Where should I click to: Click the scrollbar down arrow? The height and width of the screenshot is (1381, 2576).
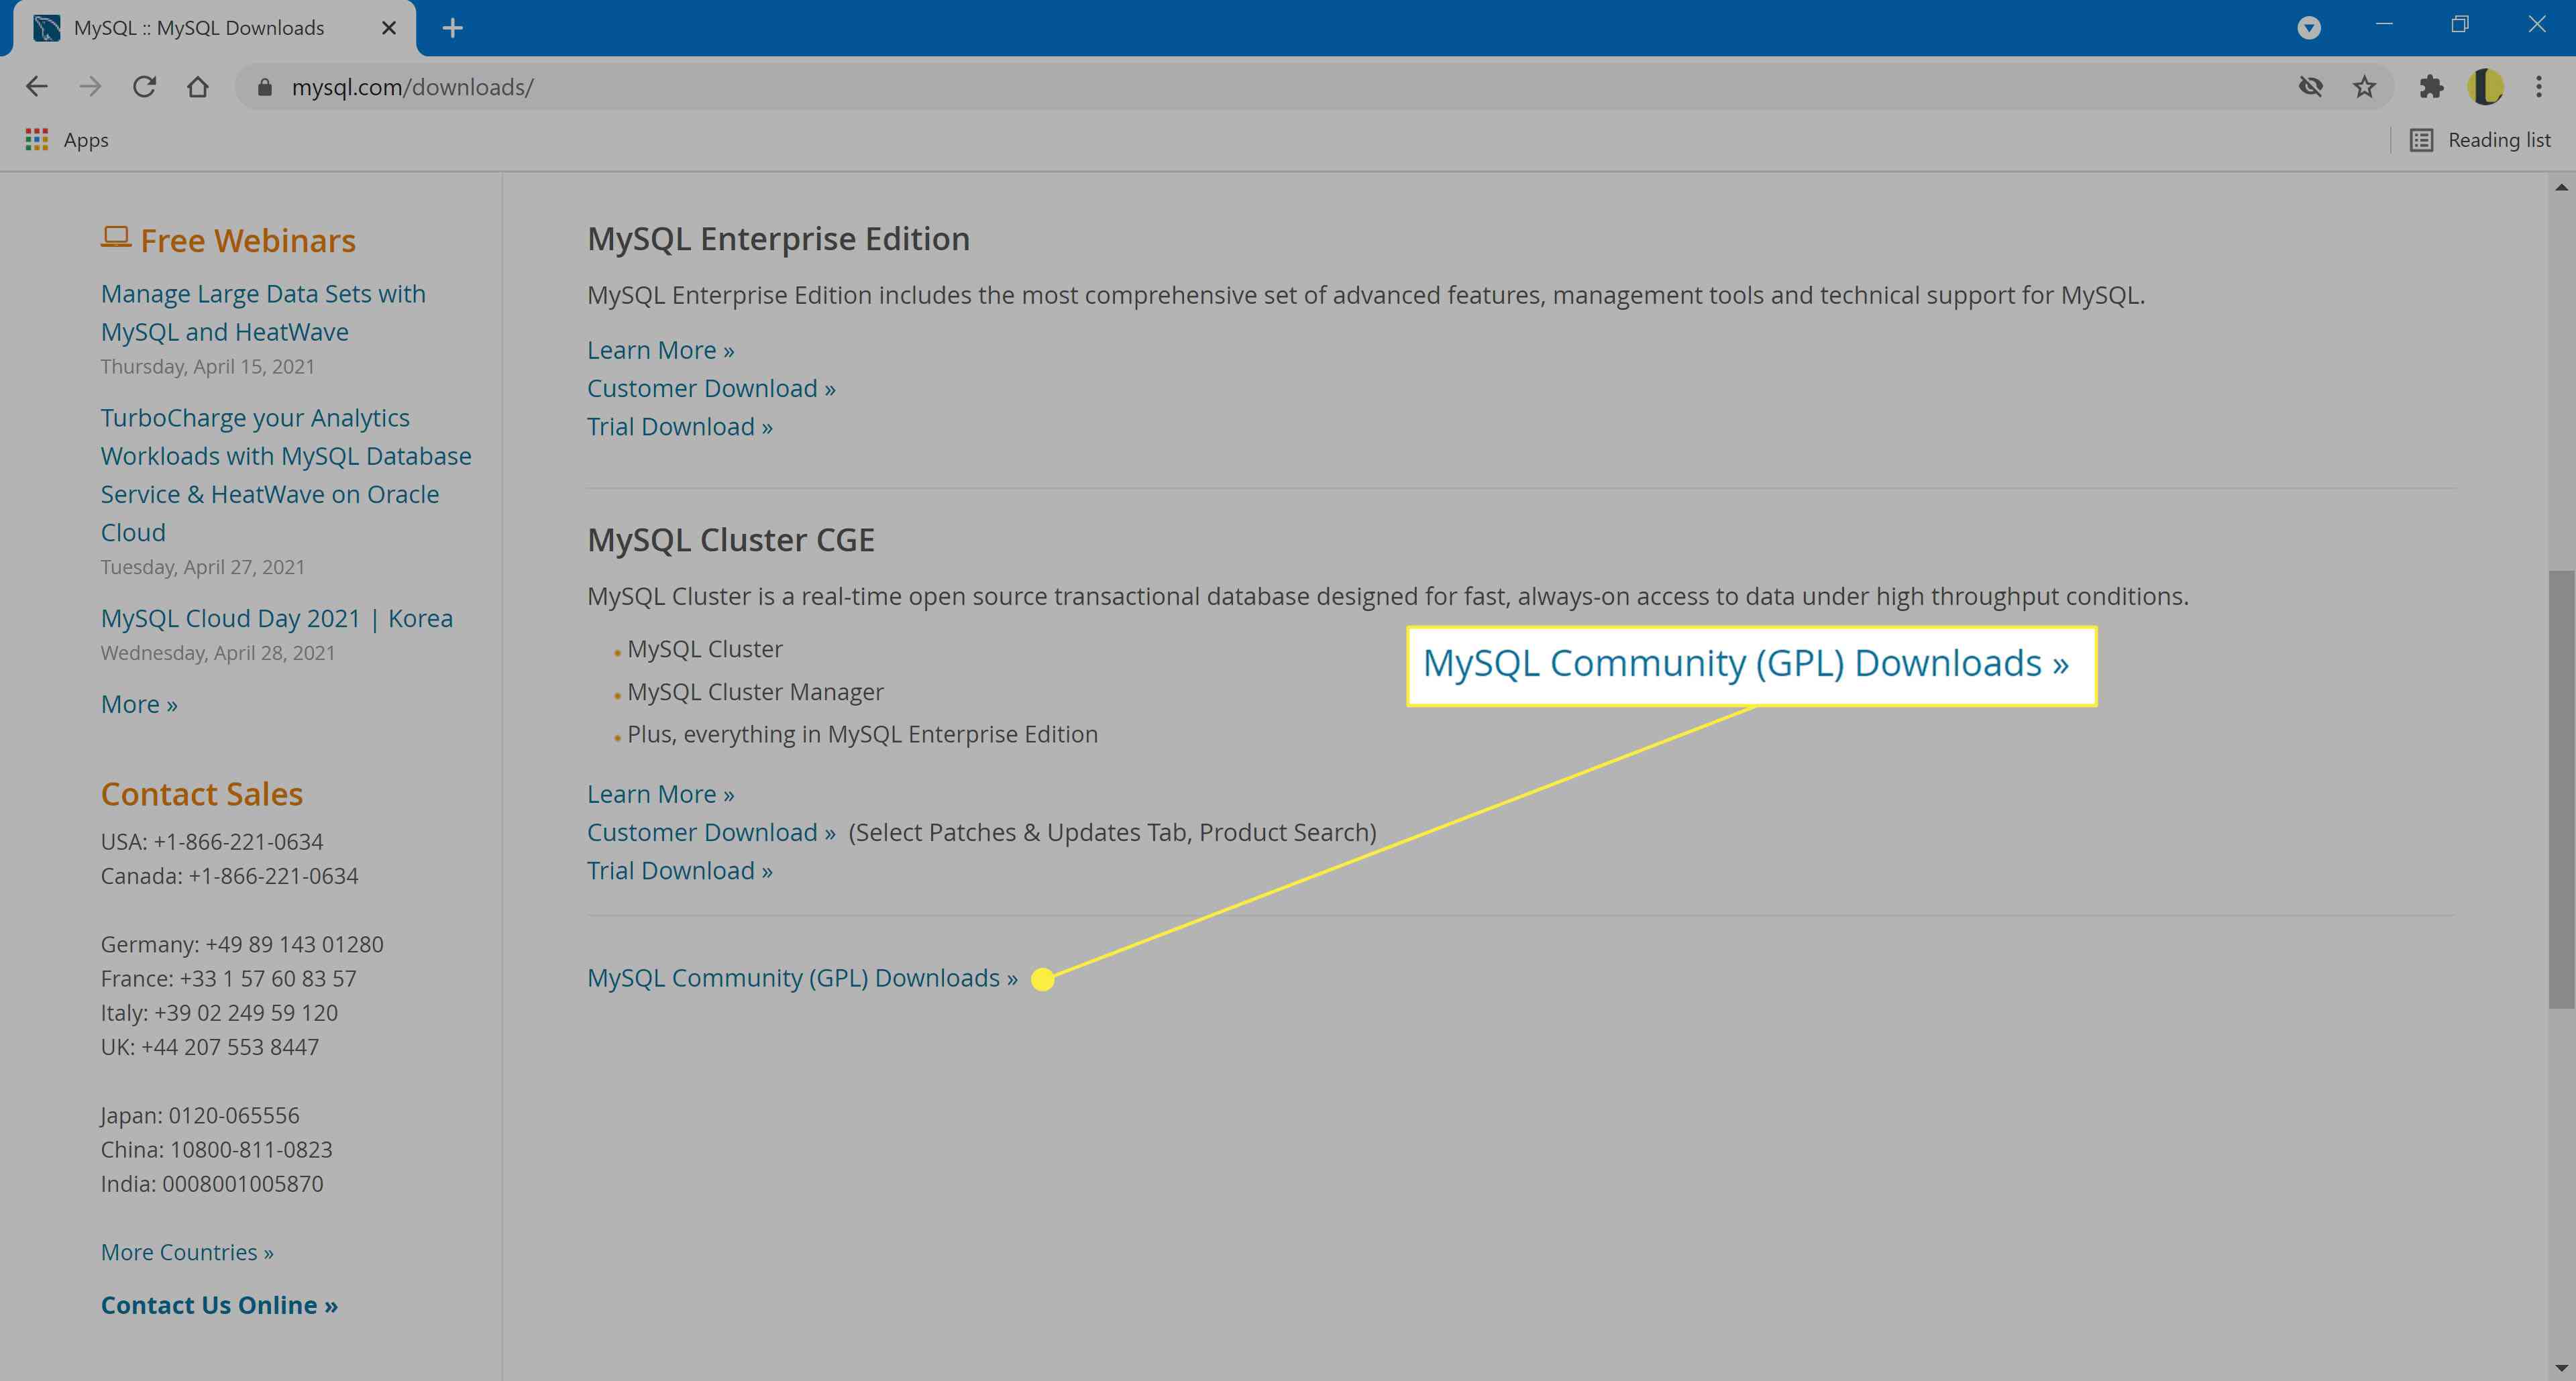pyautogui.click(x=2561, y=1367)
